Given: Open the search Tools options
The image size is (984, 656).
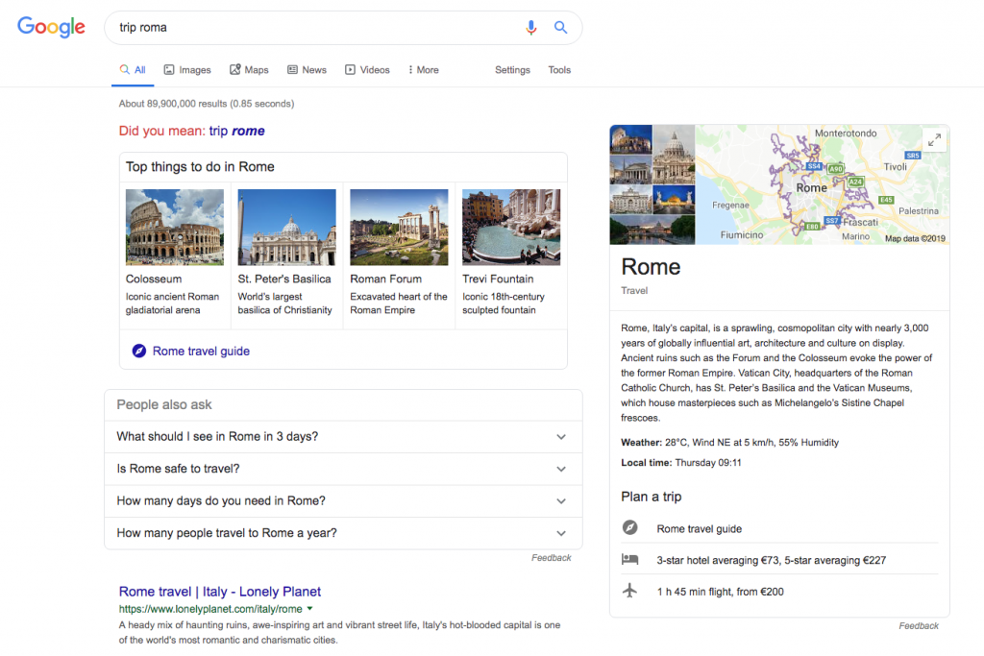Looking at the screenshot, I should point(559,69).
